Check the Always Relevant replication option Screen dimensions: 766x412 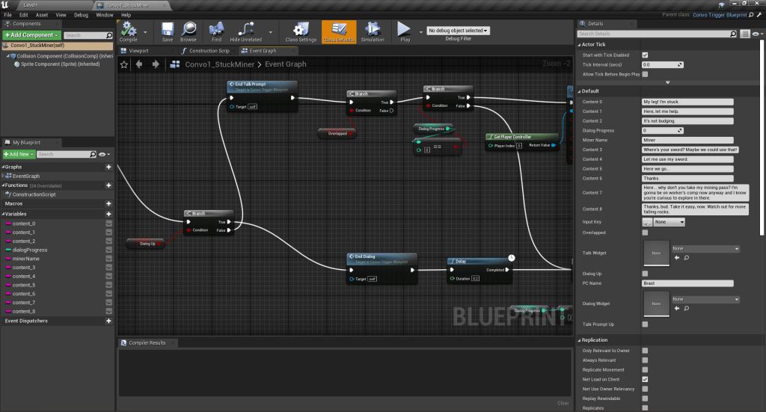pos(645,360)
